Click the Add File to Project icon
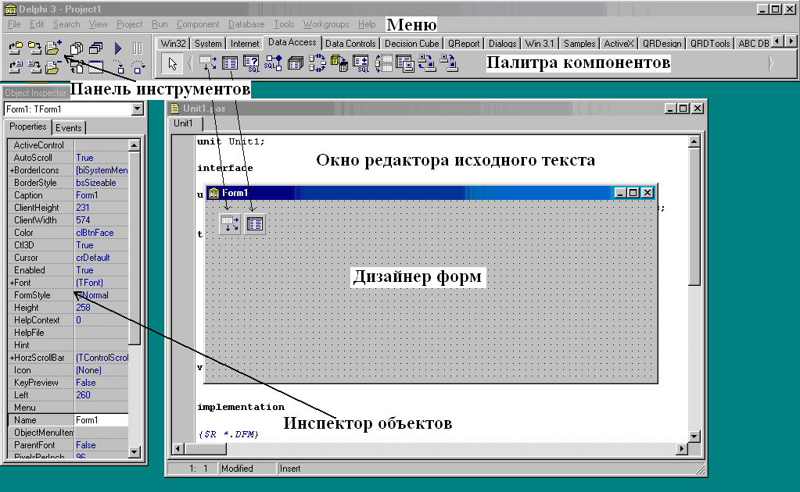Screen dimensions: 800x492 [x=52, y=48]
